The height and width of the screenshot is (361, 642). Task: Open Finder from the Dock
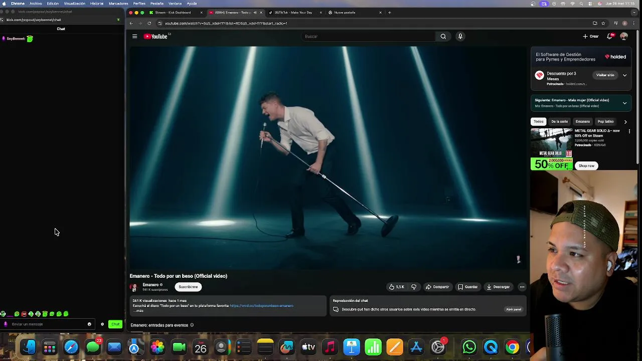[x=28, y=347]
